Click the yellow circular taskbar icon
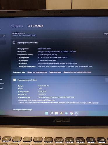The width and height of the screenshot is (108, 145). (x=62, y=113)
